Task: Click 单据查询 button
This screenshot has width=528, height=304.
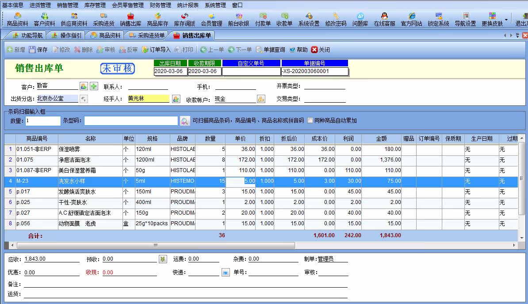Action: click(x=270, y=50)
